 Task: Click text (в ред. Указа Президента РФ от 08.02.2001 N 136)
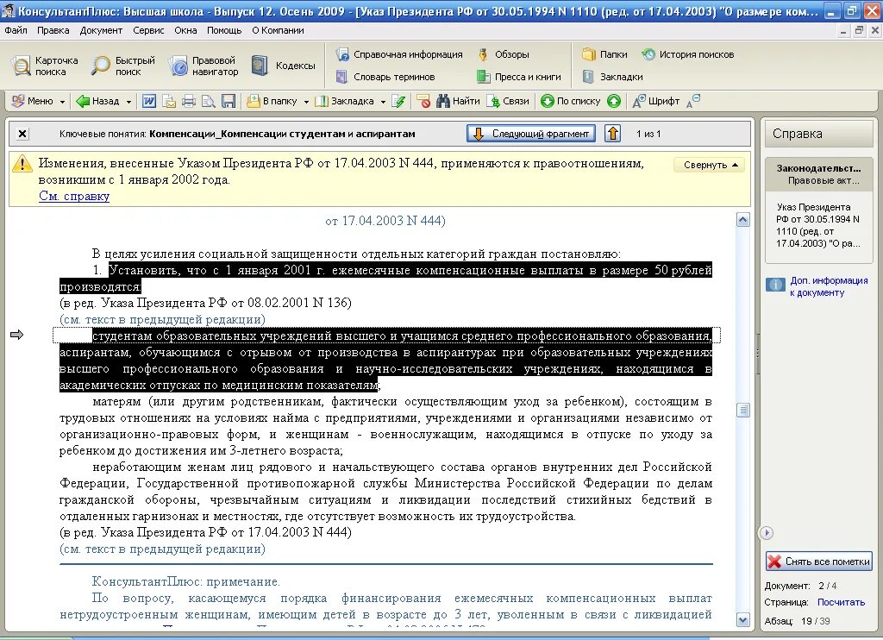pyautogui.click(x=205, y=303)
